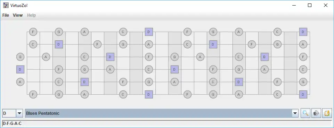Click F at eighth fret on A string
334x128 pixels.
click(123, 82)
